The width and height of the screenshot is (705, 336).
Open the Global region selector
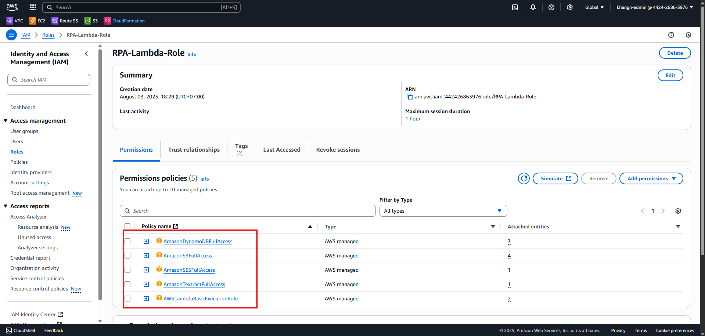tap(594, 7)
